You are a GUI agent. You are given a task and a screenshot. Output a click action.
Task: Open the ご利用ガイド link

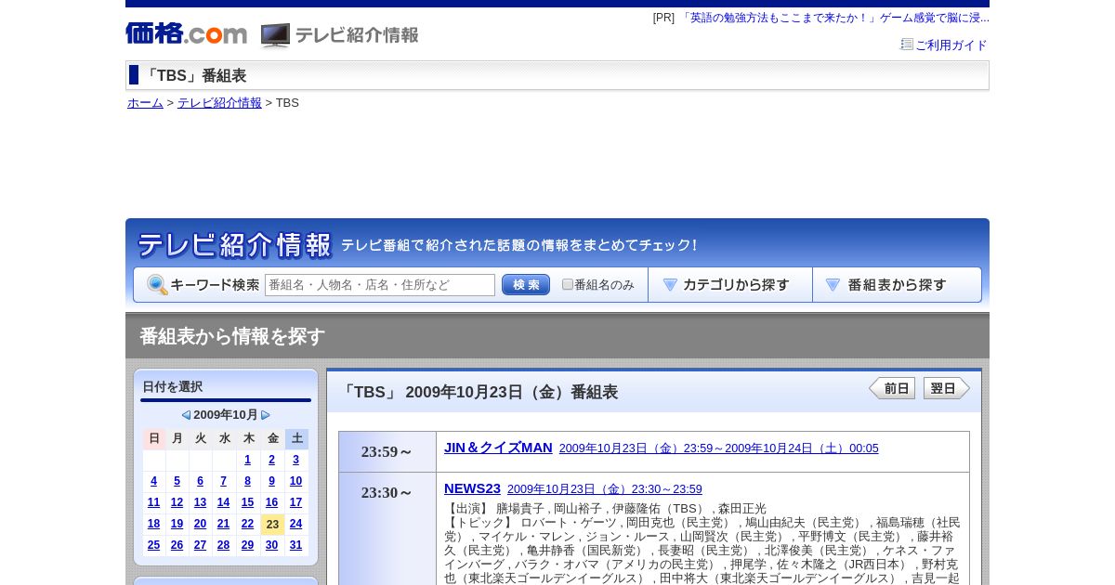[951, 45]
